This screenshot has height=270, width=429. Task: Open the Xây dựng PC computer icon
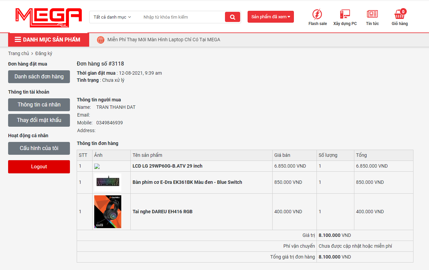(345, 14)
